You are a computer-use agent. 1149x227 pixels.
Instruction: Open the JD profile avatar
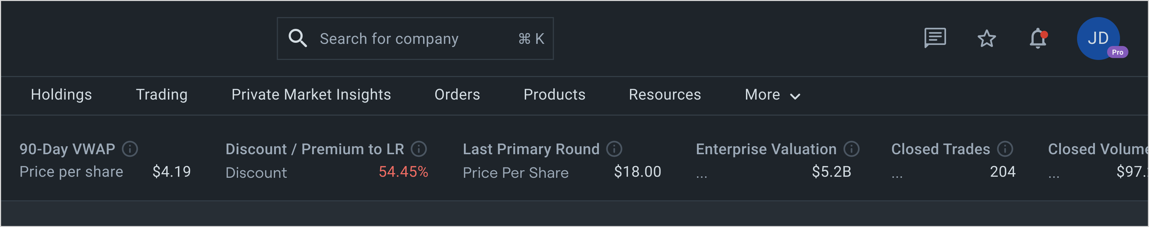pos(1098,39)
